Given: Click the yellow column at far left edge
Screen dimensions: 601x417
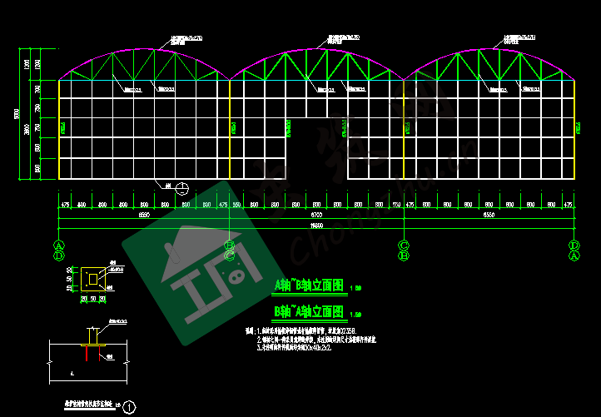Looking at the screenshot, I should click(59, 129).
